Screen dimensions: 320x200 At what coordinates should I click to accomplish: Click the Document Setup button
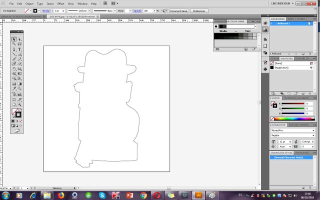(180, 10)
